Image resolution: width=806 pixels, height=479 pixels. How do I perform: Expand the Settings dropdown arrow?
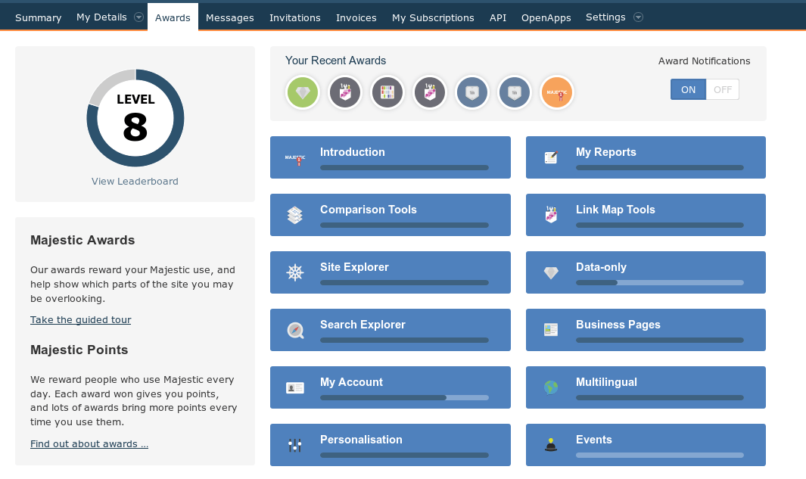click(639, 17)
